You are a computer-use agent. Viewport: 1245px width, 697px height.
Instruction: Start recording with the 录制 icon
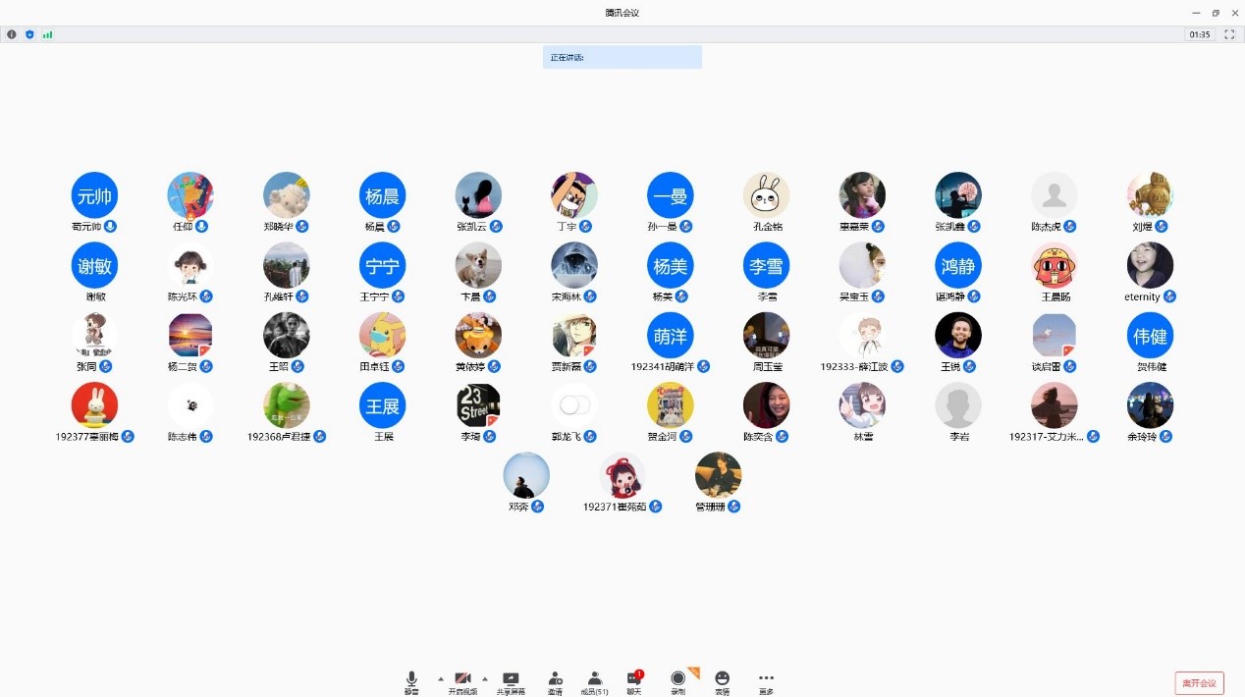point(677,679)
